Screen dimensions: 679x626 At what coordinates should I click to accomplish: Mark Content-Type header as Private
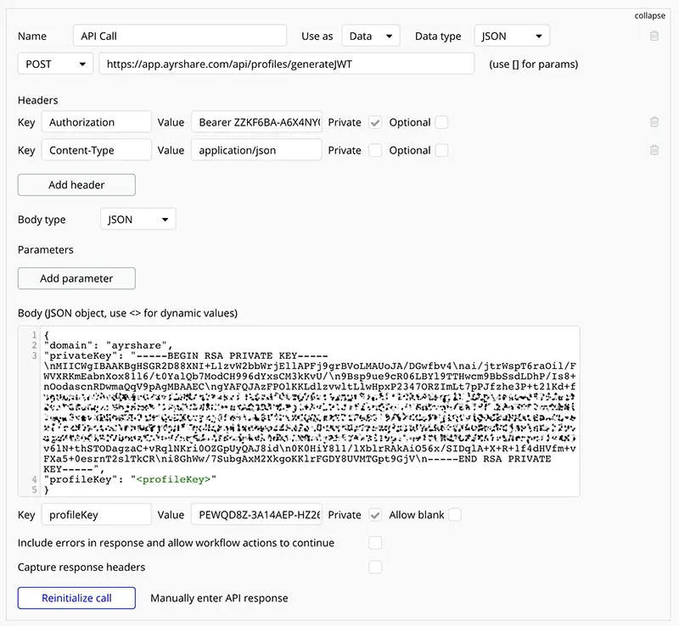pos(375,150)
